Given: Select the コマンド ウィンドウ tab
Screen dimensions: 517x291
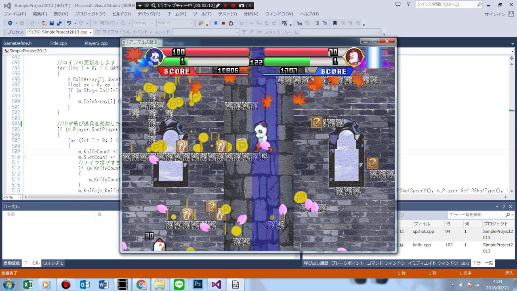Looking at the screenshot, I should pyautogui.click(x=386, y=263).
